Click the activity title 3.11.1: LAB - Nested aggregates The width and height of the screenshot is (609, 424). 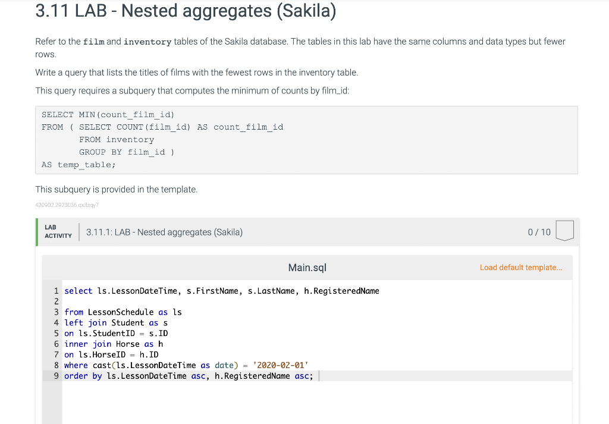(x=164, y=232)
